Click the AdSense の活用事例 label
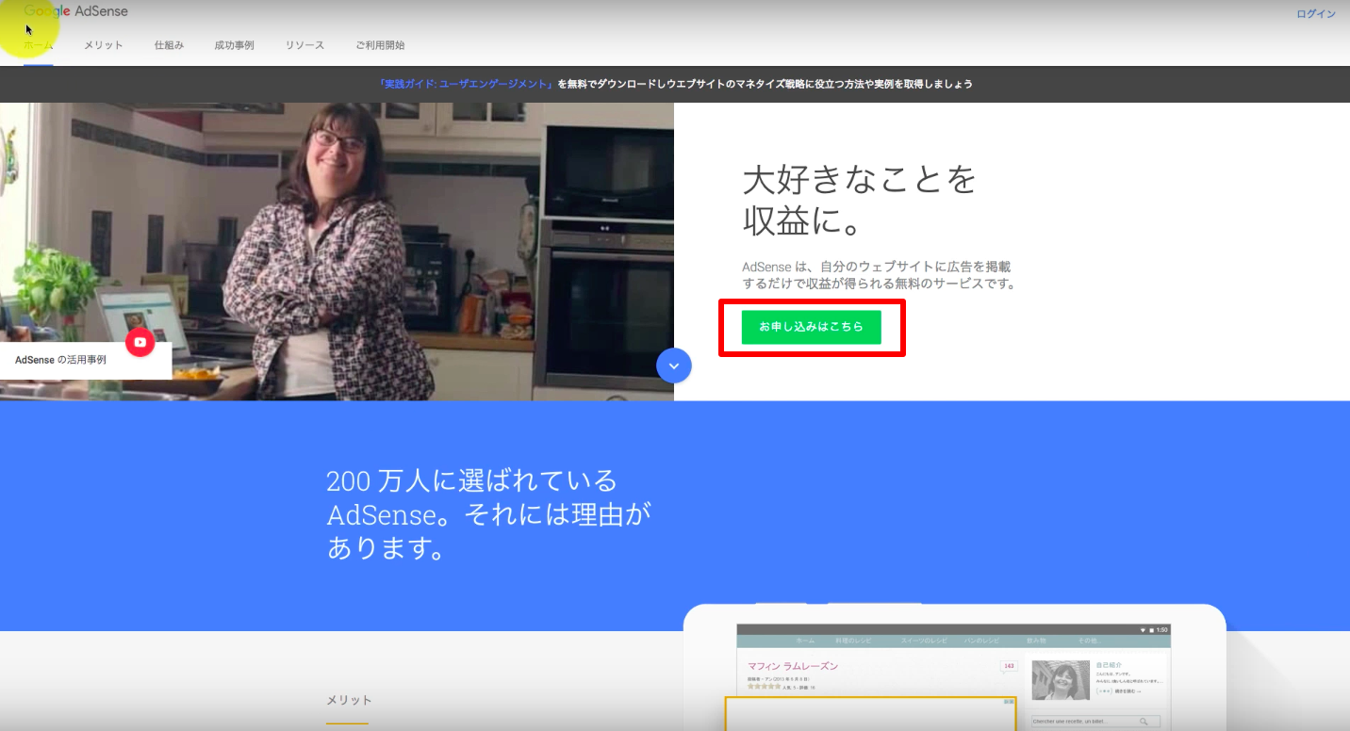This screenshot has height=731, width=1350. [x=60, y=360]
